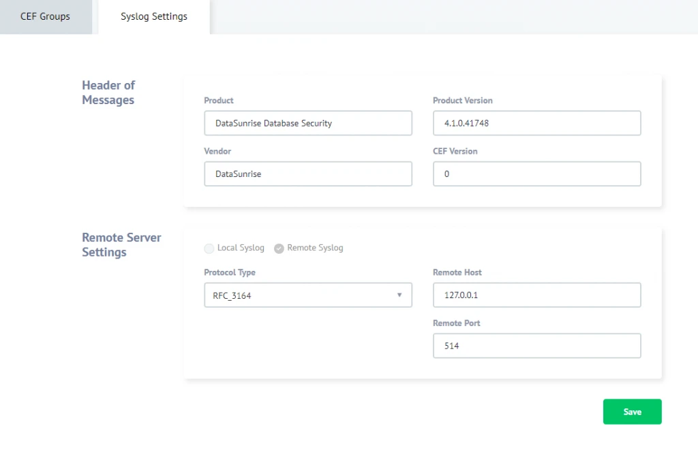Click the Vendor field label
The height and width of the screenshot is (458, 698).
point(217,151)
